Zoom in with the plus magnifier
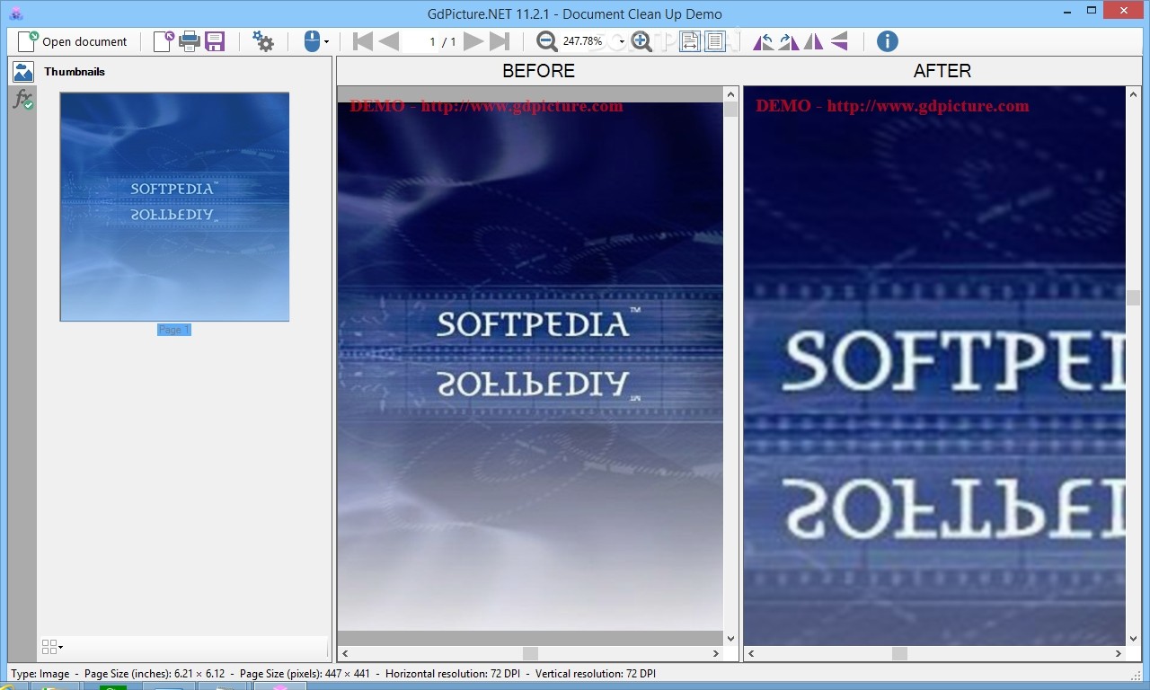This screenshot has height=690, width=1150. 641,41
